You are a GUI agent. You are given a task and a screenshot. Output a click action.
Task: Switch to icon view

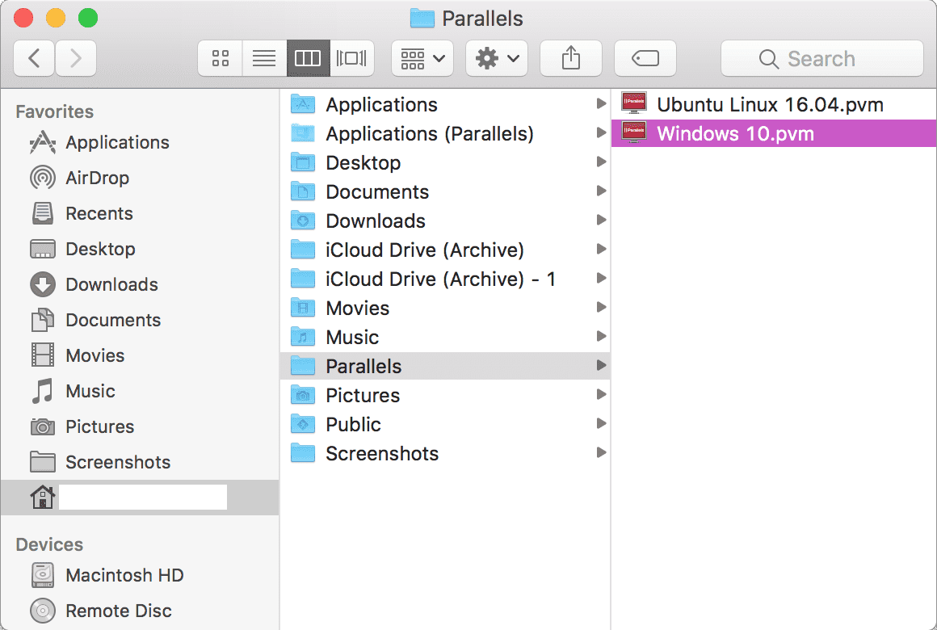coord(220,58)
